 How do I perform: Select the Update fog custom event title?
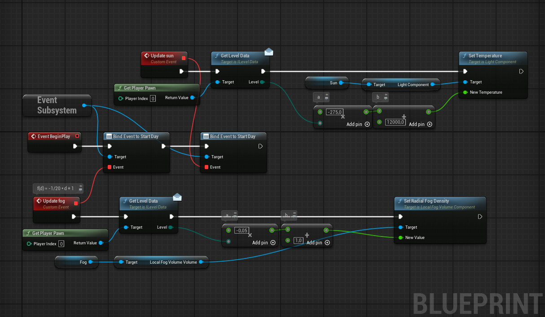[54, 201]
